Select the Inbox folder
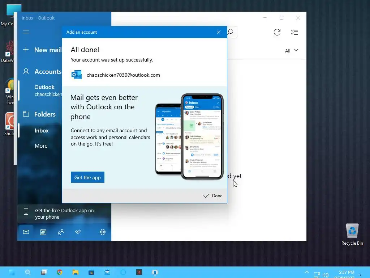 (42, 130)
